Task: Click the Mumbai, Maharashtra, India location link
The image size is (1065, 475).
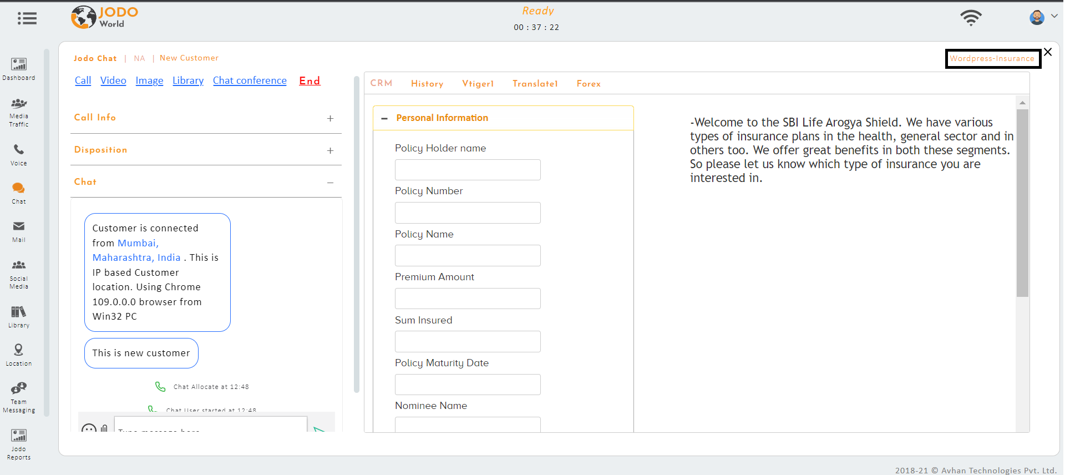Action: click(x=136, y=250)
